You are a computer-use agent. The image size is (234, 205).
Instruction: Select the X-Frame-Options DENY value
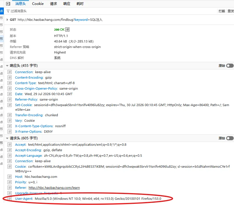pyautogui.click(x=48, y=132)
